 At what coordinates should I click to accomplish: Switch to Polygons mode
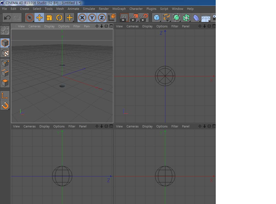5,83
